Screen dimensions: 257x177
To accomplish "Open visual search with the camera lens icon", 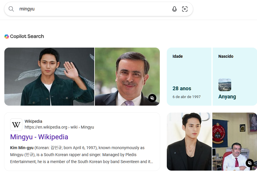I will click(x=185, y=9).
